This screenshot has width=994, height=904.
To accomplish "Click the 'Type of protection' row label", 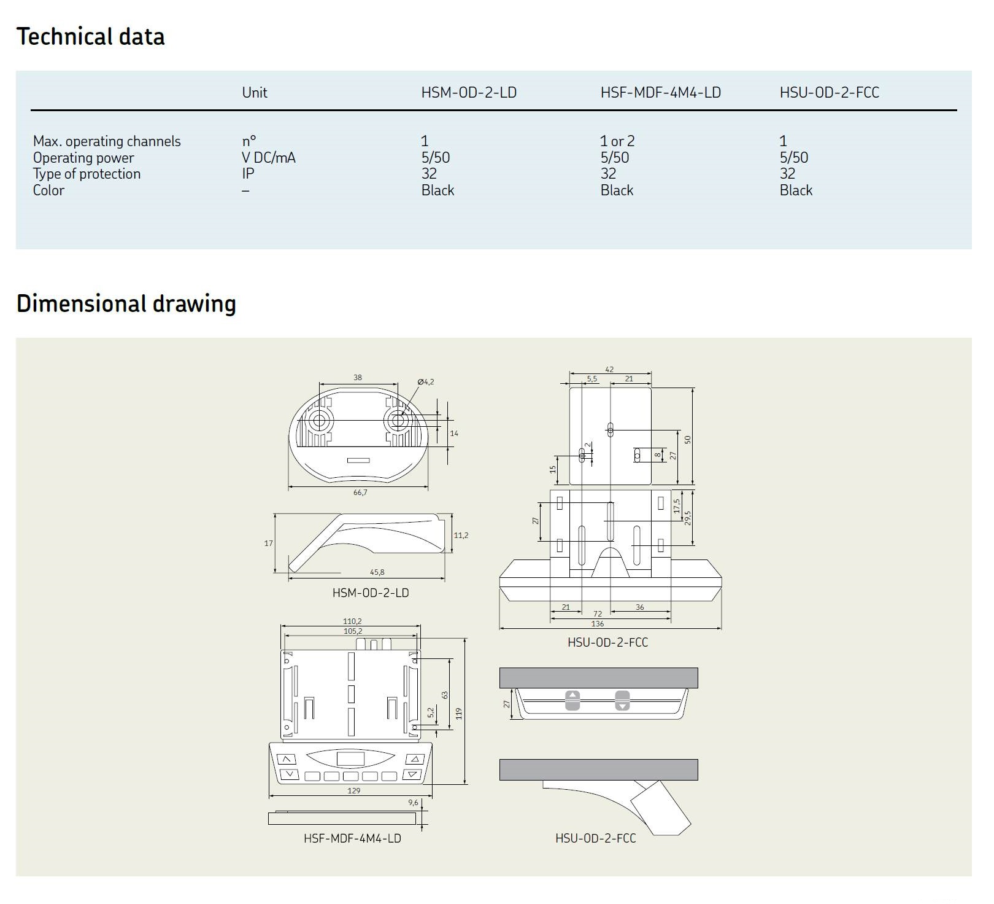I will [87, 174].
